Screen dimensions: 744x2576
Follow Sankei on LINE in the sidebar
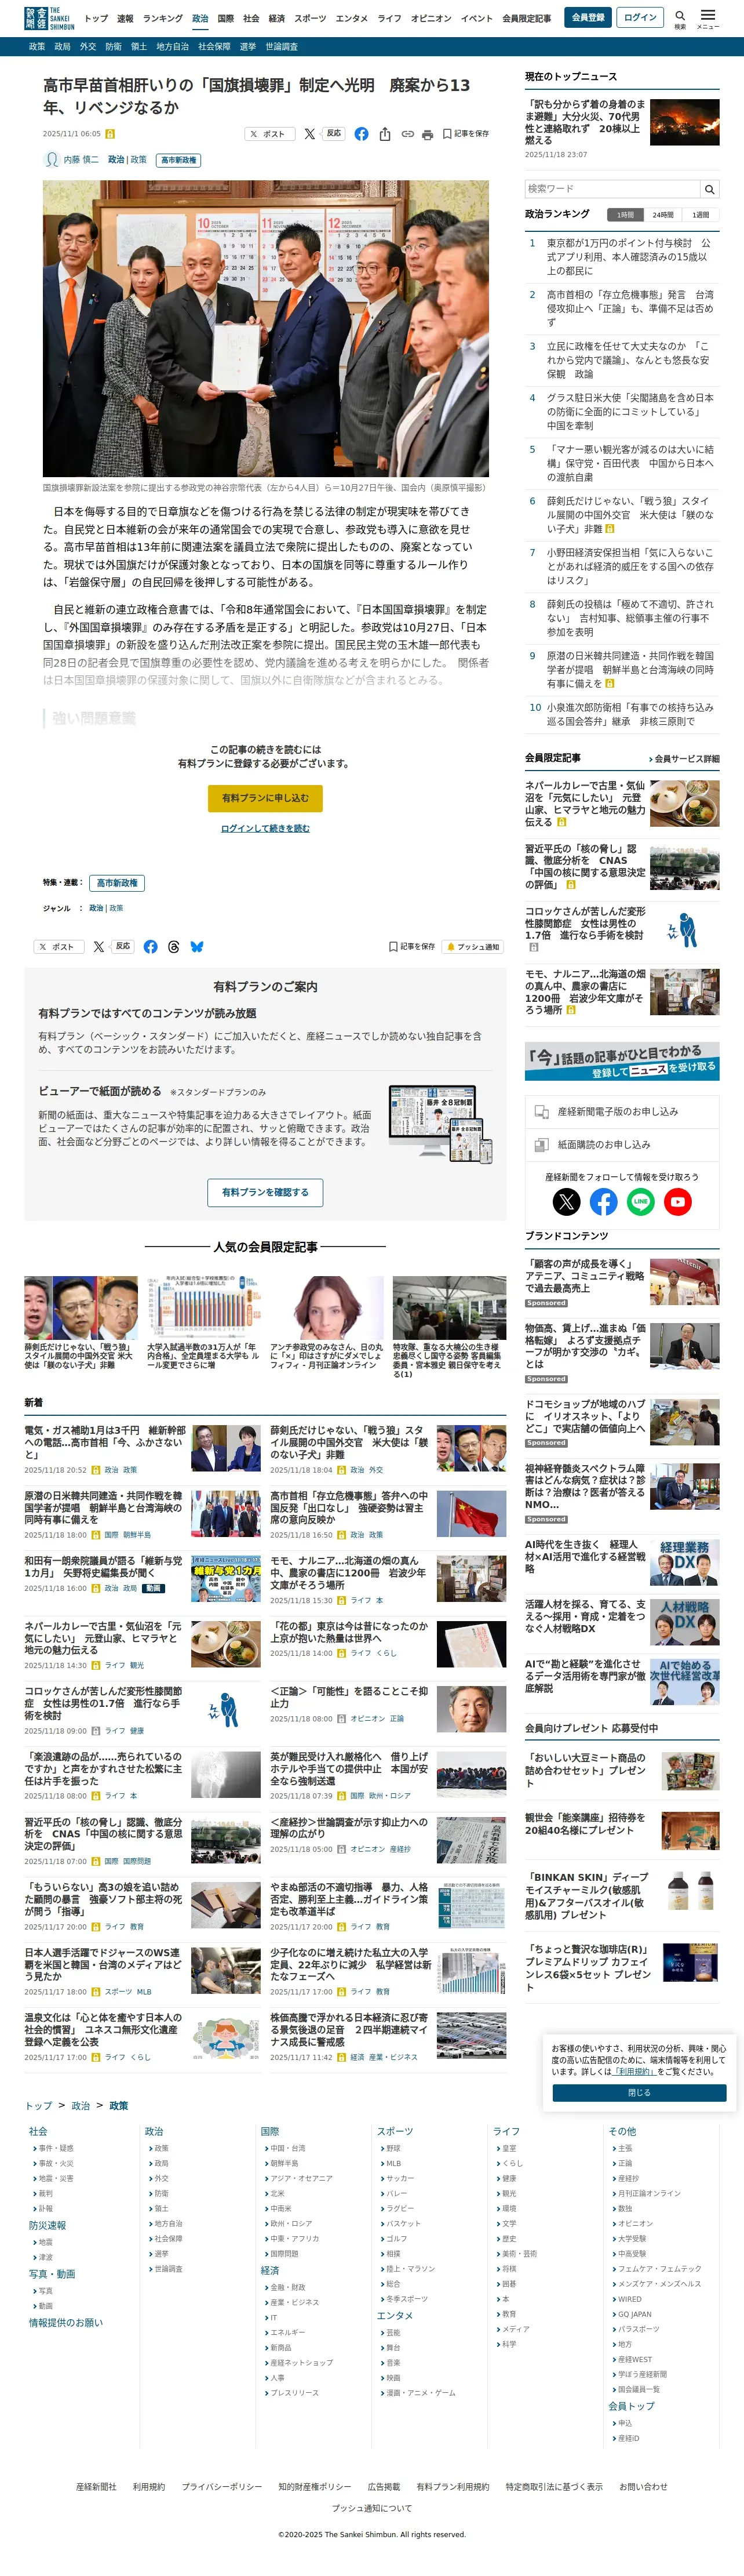coord(641,1201)
